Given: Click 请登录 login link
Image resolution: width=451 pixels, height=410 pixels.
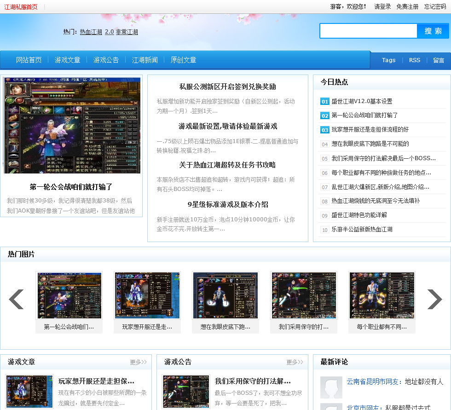Looking at the screenshot, I should click(x=382, y=6).
